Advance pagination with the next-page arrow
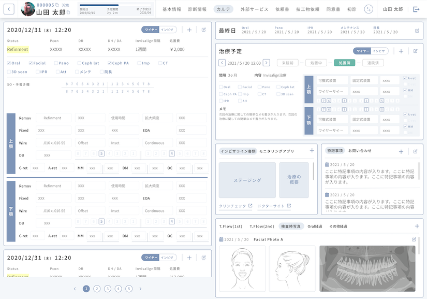The width and height of the screenshot is (427, 299). click(x=140, y=289)
